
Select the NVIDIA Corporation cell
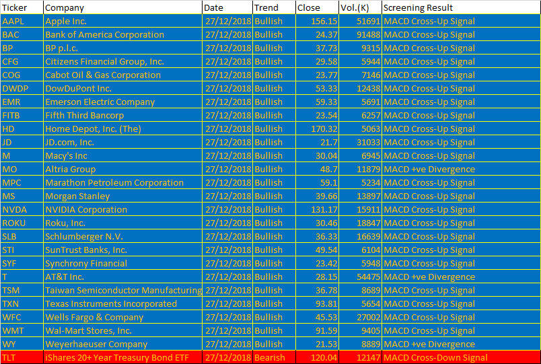click(122, 209)
